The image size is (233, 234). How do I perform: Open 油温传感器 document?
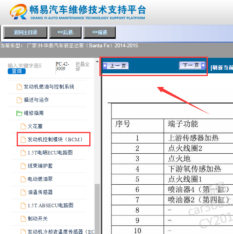coord(40,192)
